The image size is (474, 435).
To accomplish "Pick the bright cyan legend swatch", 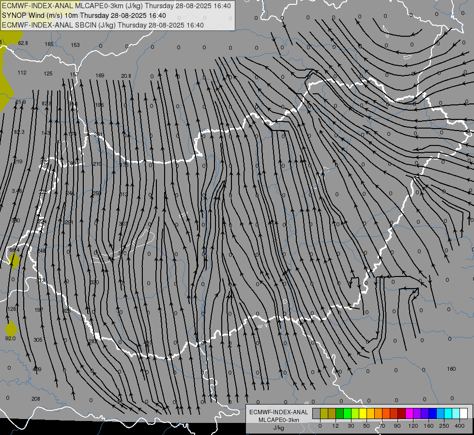I will [x=448, y=414].
